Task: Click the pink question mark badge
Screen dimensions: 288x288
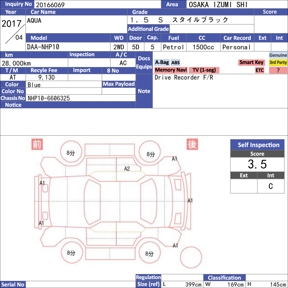Action: tap(278, 70)
